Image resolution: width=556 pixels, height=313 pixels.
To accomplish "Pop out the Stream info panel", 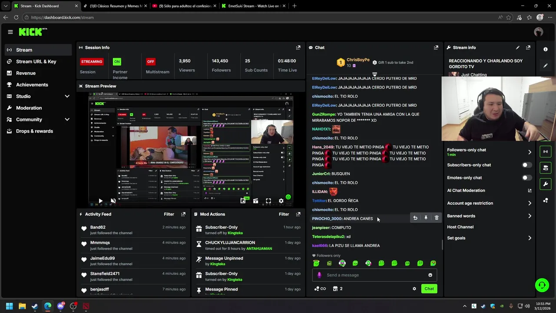I will click(528, 47).
